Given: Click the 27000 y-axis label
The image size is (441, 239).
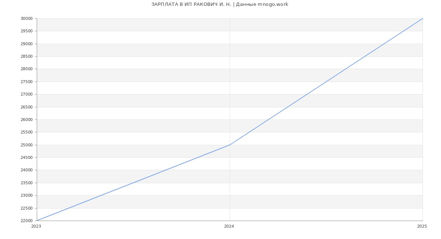Looking at the screenshot, I should [26, 94].
